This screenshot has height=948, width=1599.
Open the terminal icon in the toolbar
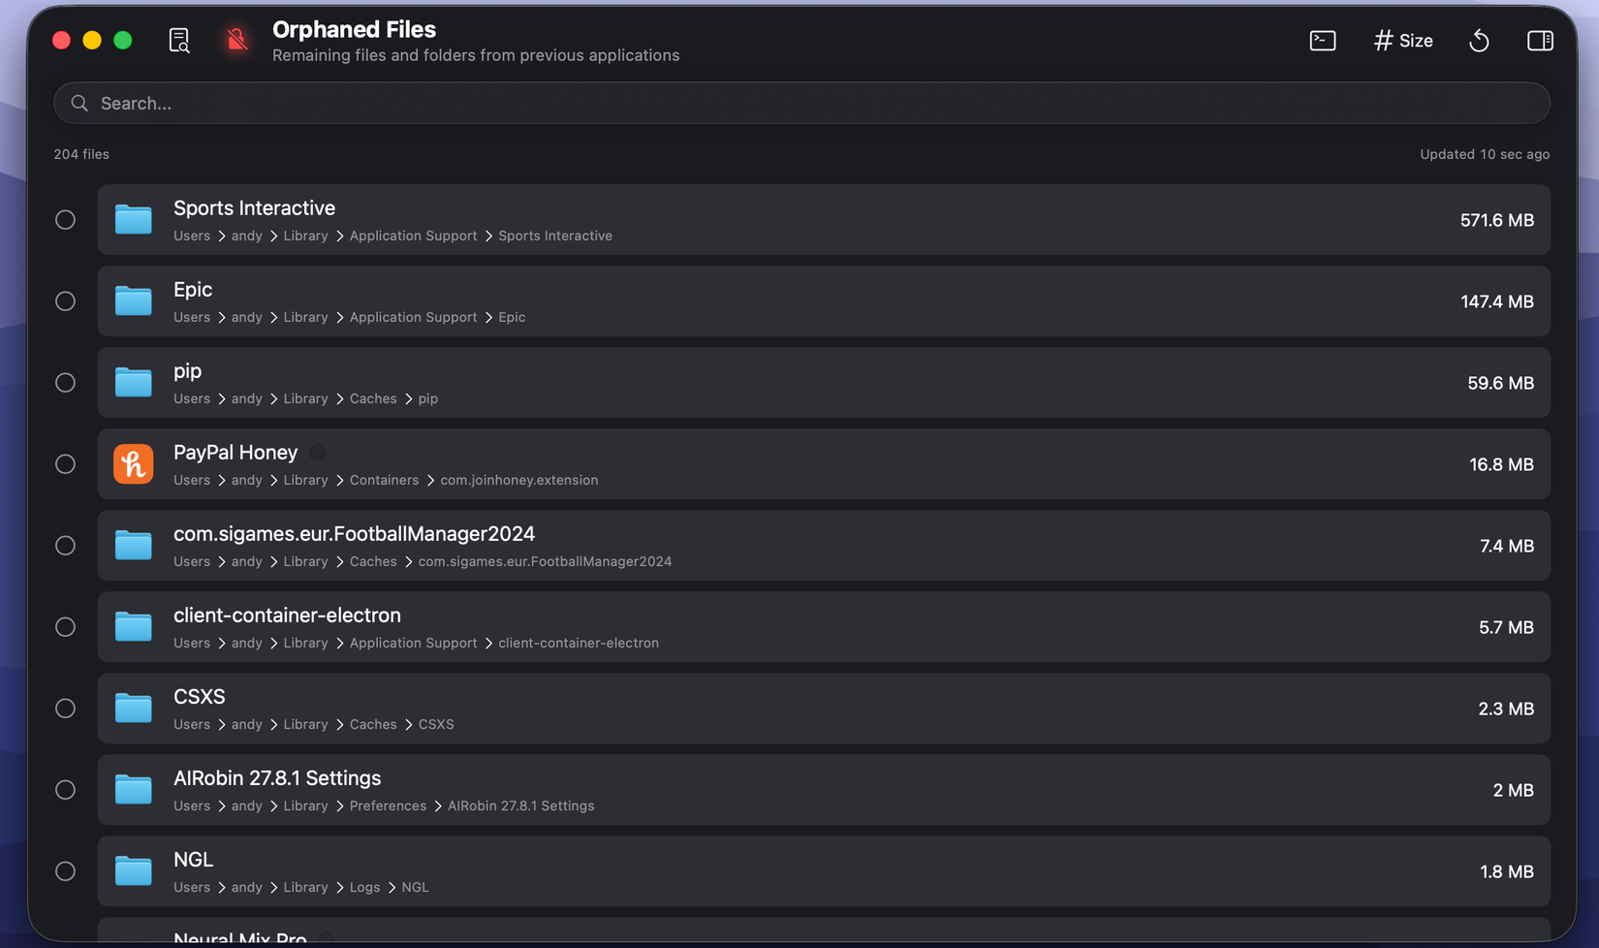1322,40
